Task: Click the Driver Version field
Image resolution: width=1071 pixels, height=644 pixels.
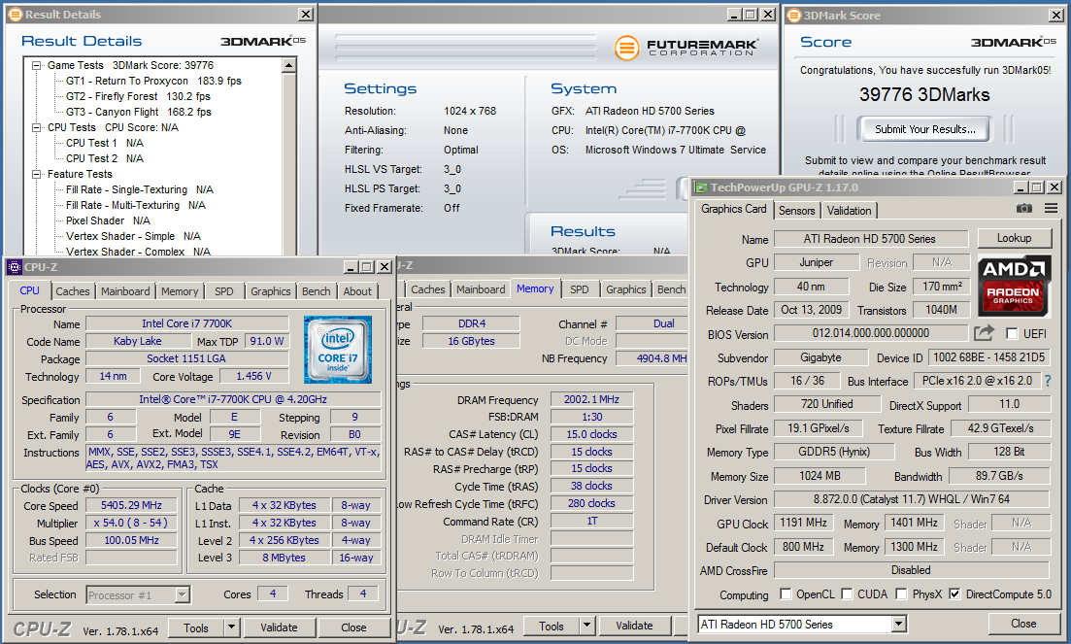Action: point(911,499)
